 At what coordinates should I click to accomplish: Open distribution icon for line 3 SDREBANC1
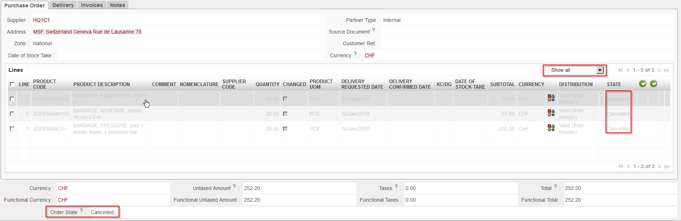551,128
